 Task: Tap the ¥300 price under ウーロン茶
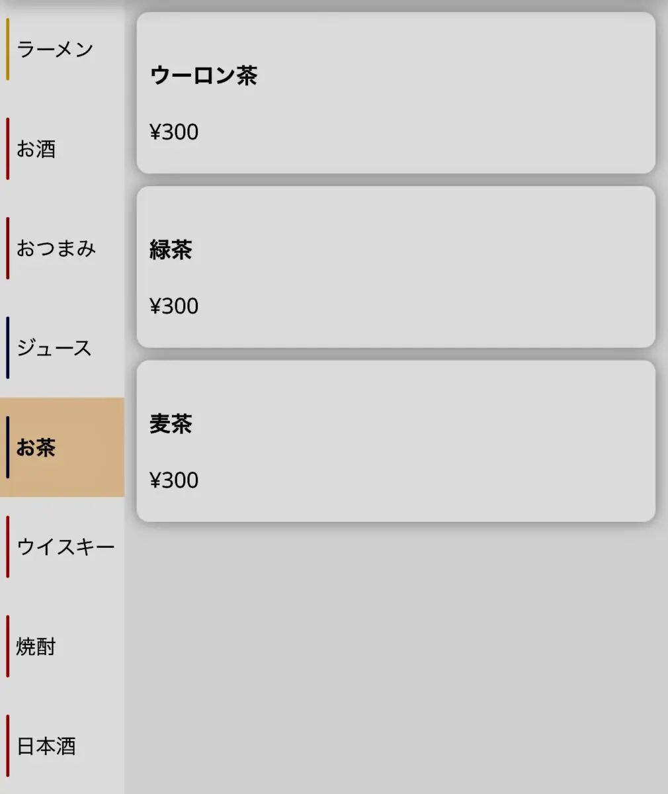[174, 132]
